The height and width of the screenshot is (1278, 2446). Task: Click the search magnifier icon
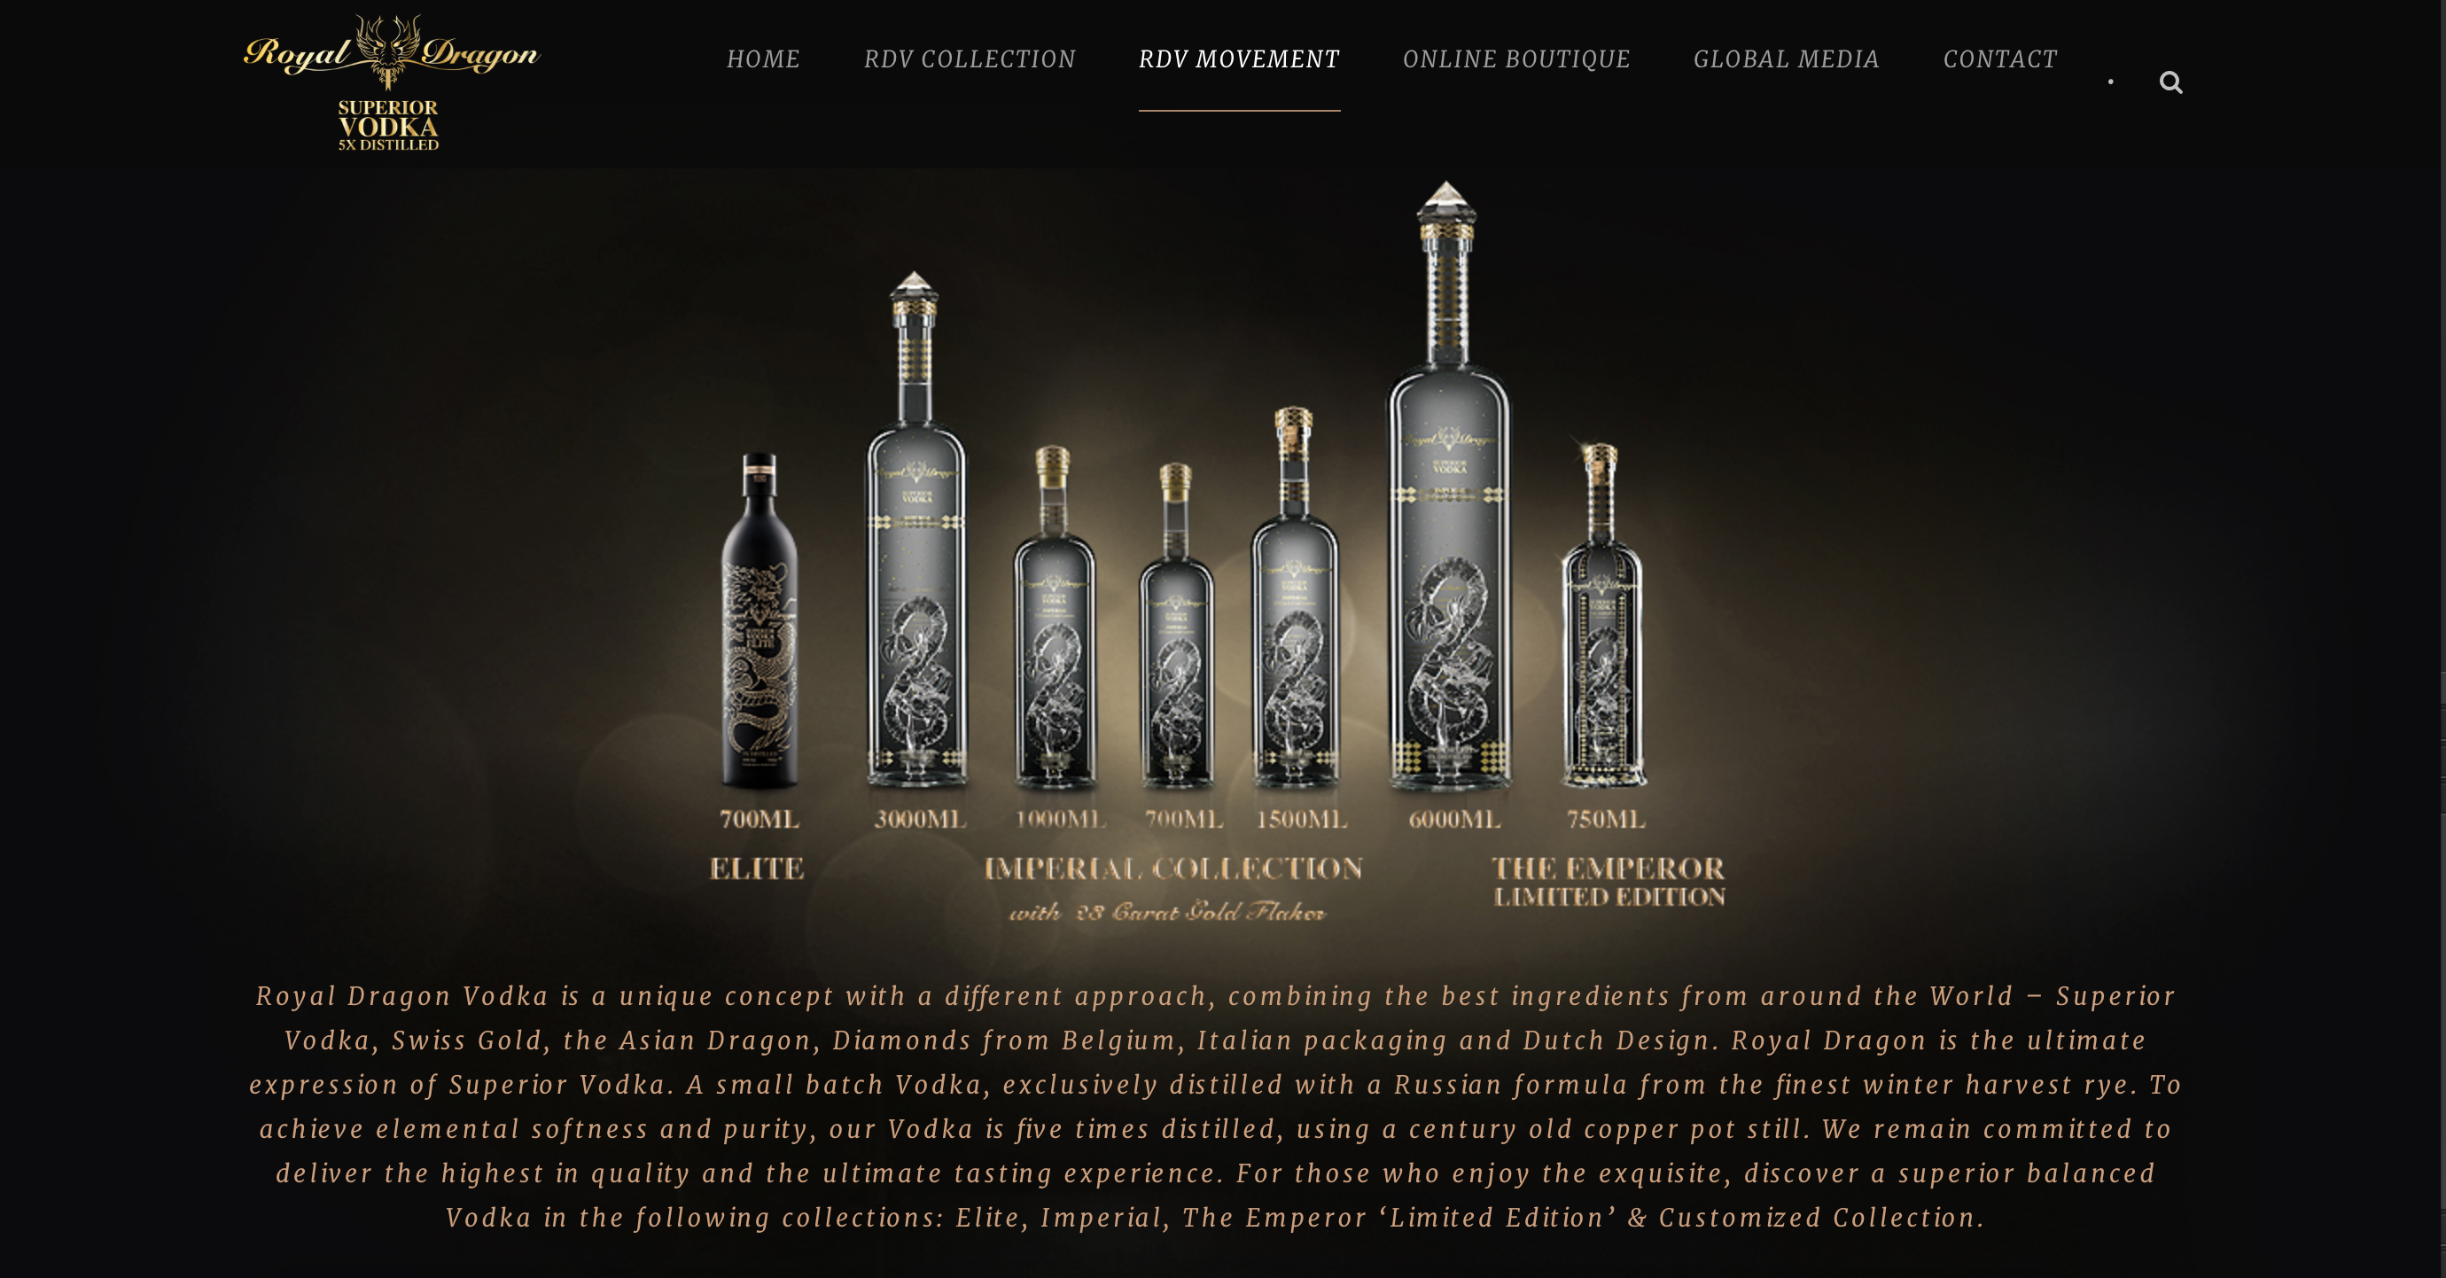pos(2170,82)
